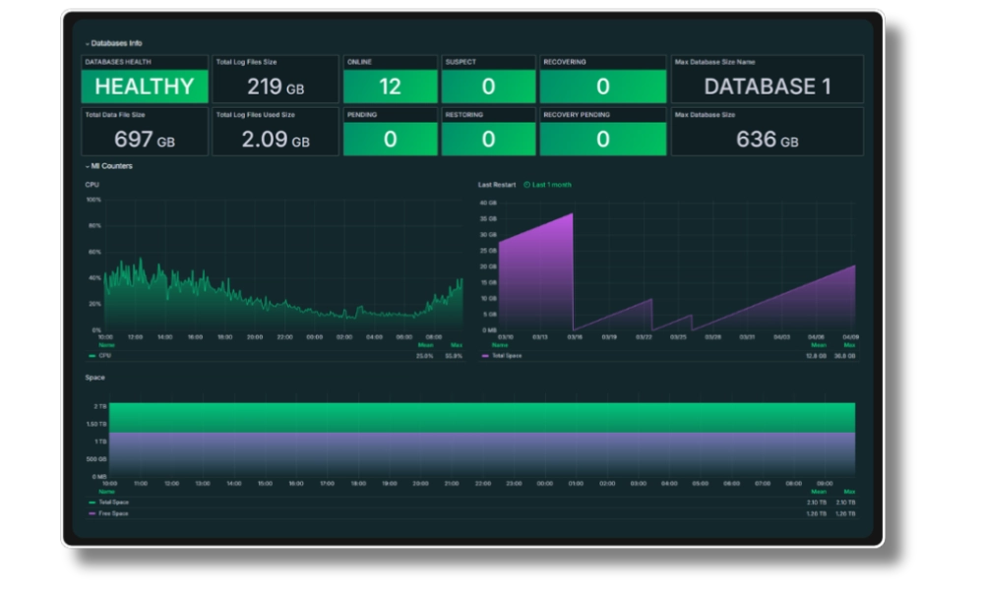984x590 pixels.
Task: Click the clock icon beside Last 1 month
Action: pos(526,185)
